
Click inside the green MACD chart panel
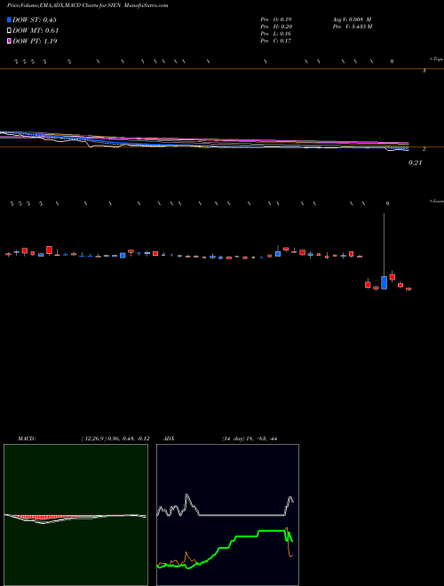click(x=75, y=515)
